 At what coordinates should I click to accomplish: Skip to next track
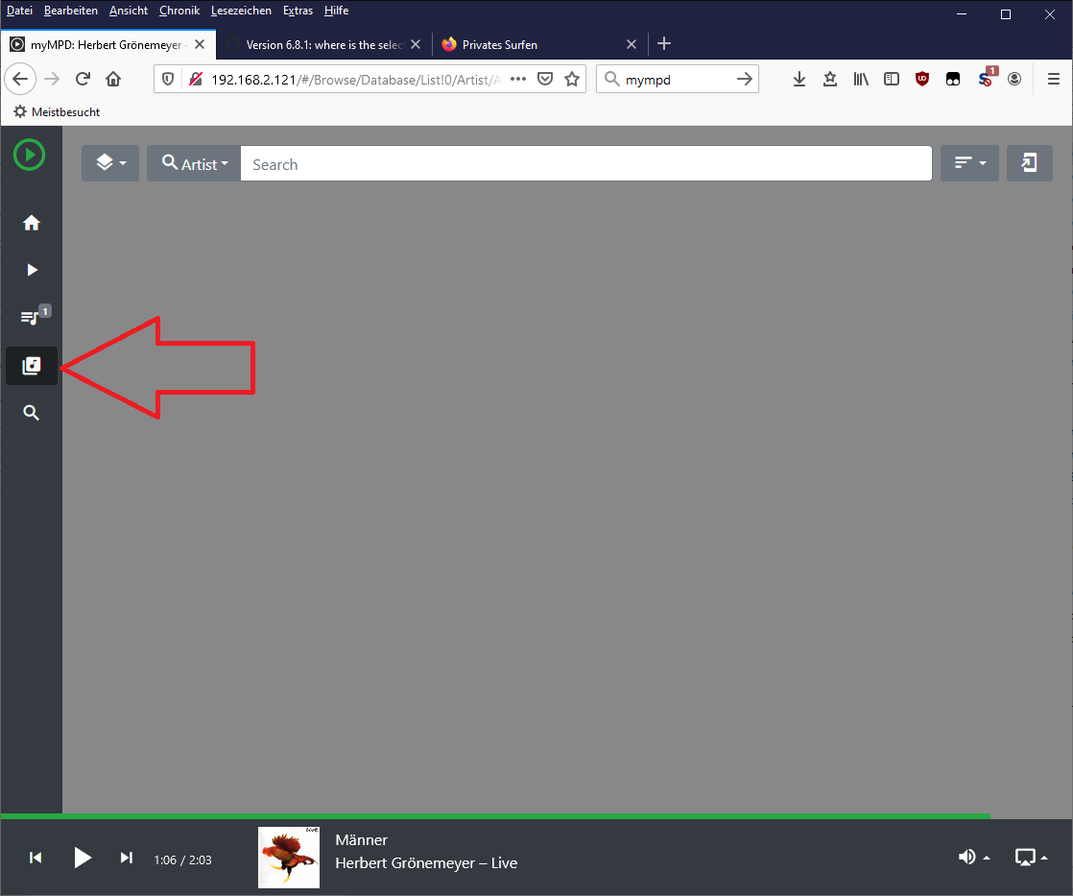pos(127,858)
